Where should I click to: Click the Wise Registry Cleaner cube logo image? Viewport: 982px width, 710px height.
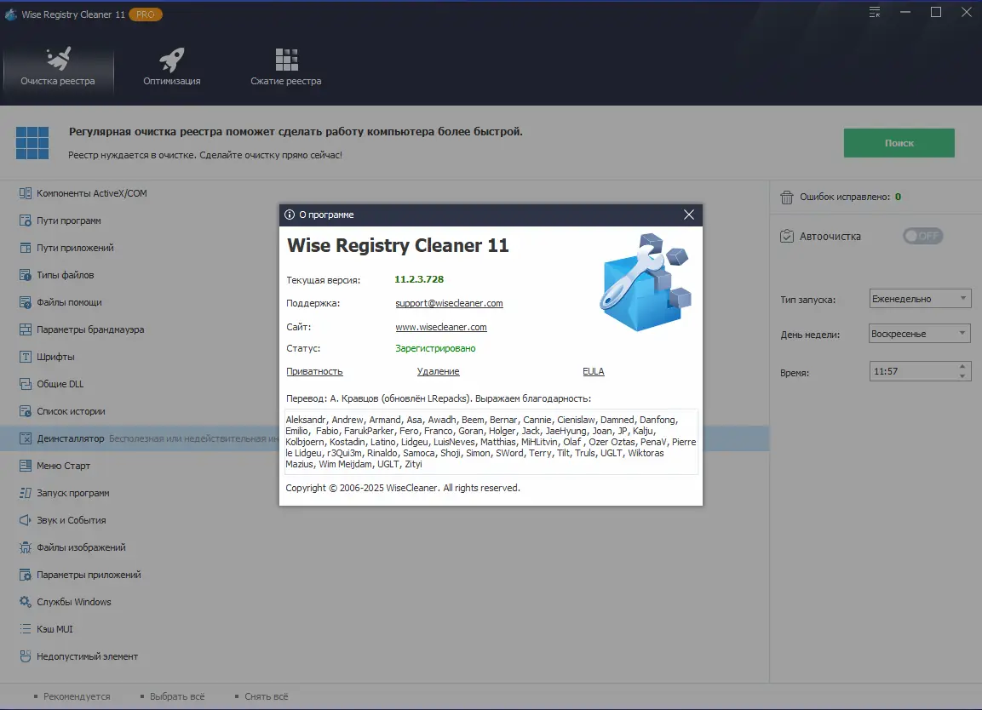[645, 282]
